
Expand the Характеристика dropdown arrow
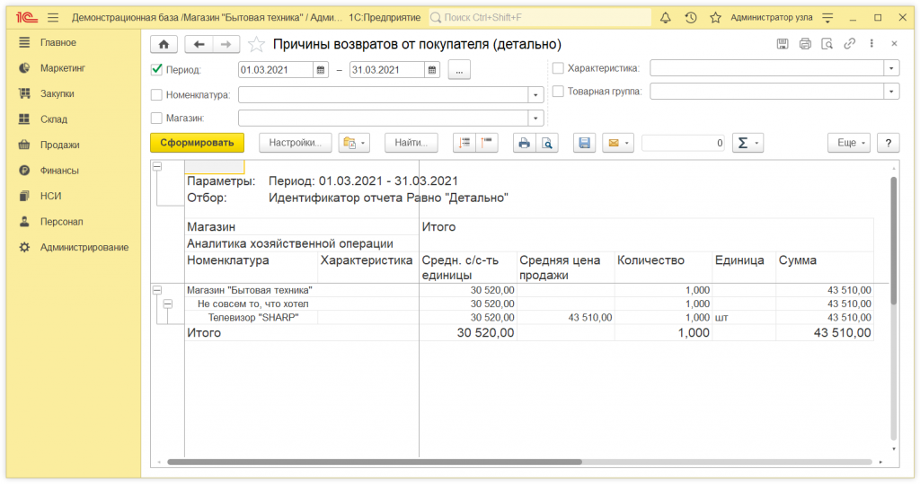(x=891, y=67)
